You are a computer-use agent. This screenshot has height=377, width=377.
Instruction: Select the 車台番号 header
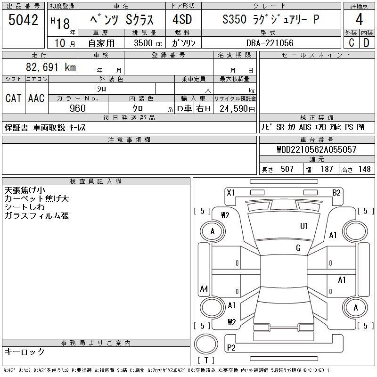[317, 139]
